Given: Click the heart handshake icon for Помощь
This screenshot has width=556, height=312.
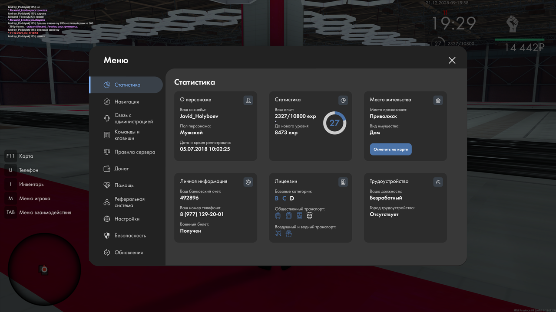Looking at the screenshot, I should [x=107, y=185].
